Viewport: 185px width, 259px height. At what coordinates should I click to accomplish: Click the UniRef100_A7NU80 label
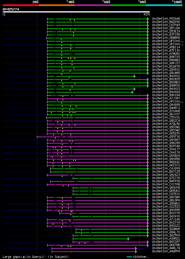(x=166, y=54)
